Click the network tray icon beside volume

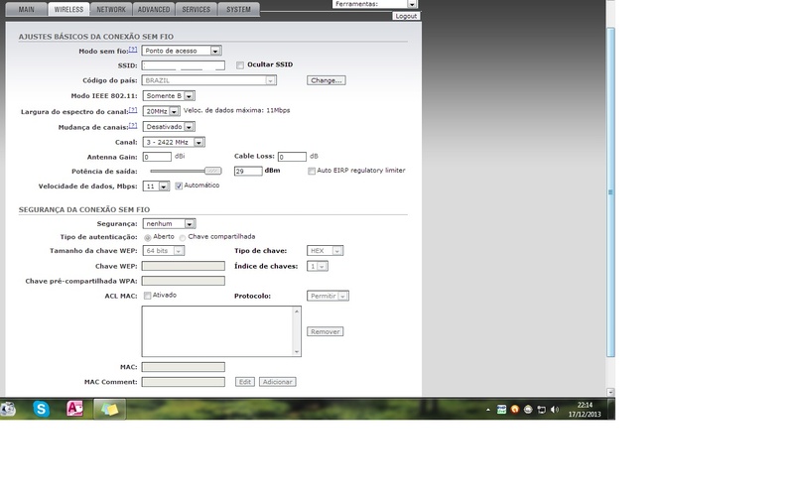(542, 410)
